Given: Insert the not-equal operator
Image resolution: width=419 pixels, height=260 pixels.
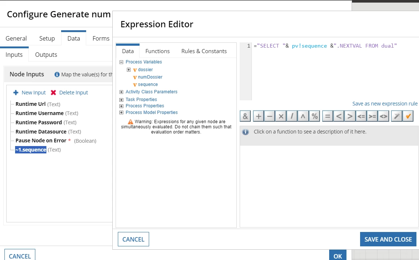Looking at the screenshot, I should coord(383,116).
